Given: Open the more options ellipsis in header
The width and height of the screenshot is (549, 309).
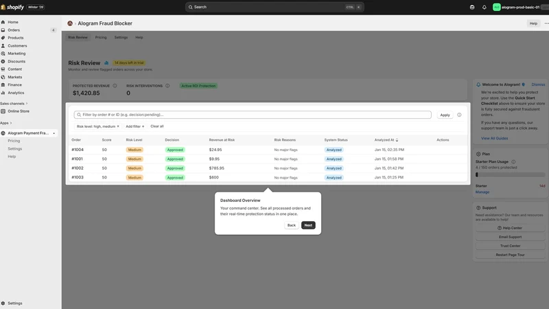Looking at the screenshot, I should pyautogui.click(x=546, y=23).
